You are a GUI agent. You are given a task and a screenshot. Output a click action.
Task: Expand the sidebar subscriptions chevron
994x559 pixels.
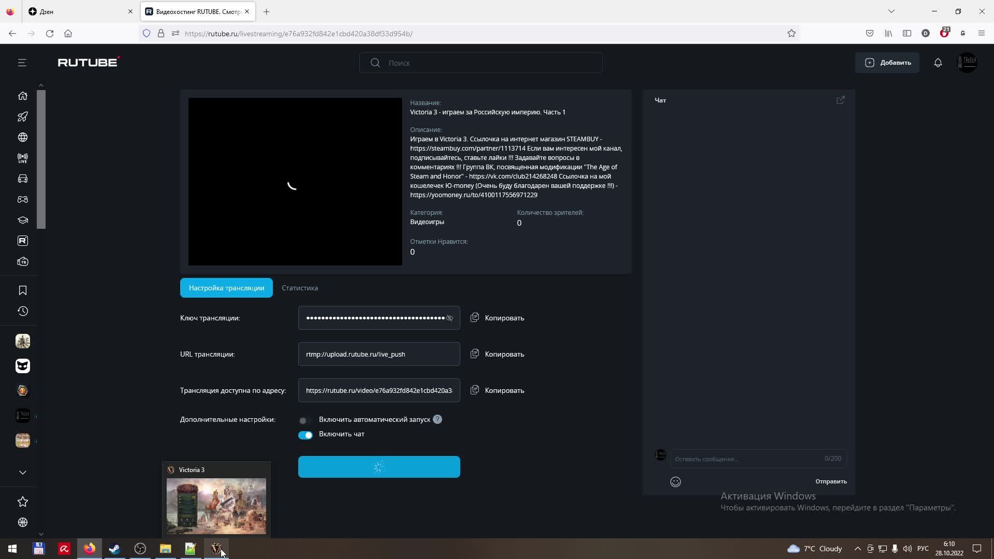tap(22, 473)
